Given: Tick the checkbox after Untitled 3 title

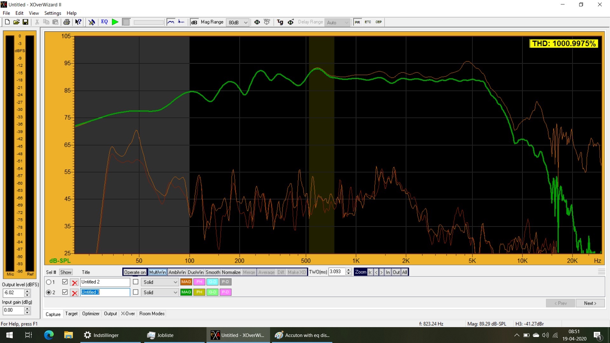Looking at the screenshot, I should tap(136, 292).
